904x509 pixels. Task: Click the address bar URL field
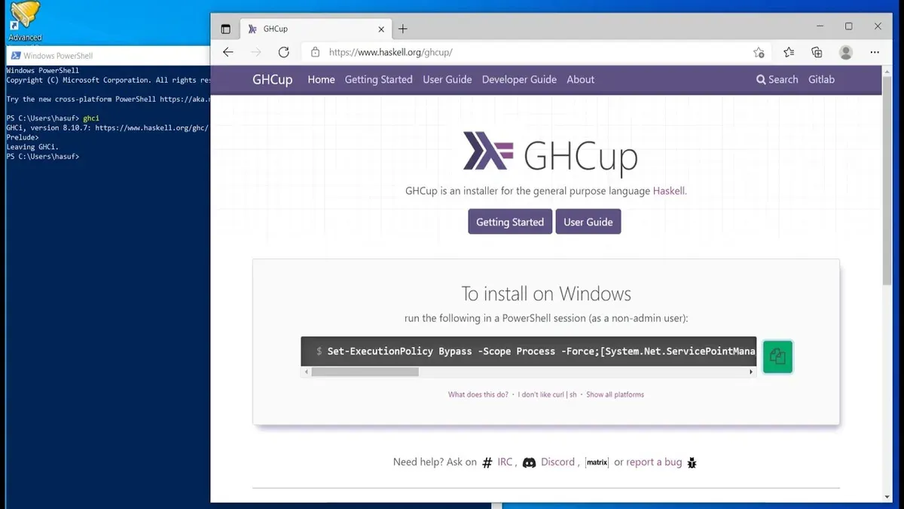tap(535, 53)
